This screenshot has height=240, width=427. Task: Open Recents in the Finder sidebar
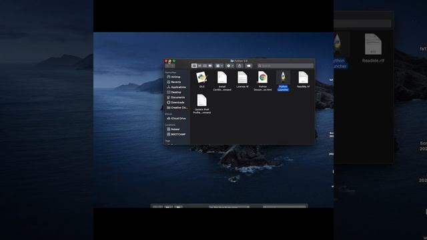pos(173,82)
